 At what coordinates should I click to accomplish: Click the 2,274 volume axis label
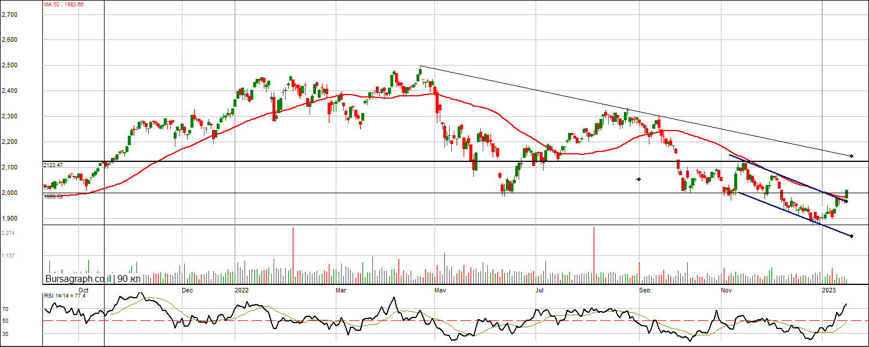coord(8,233)
